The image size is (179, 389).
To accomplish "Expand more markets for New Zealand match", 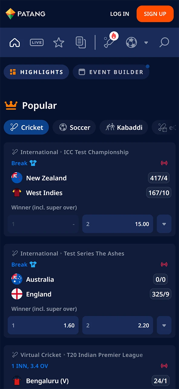I will pos(164,224).
